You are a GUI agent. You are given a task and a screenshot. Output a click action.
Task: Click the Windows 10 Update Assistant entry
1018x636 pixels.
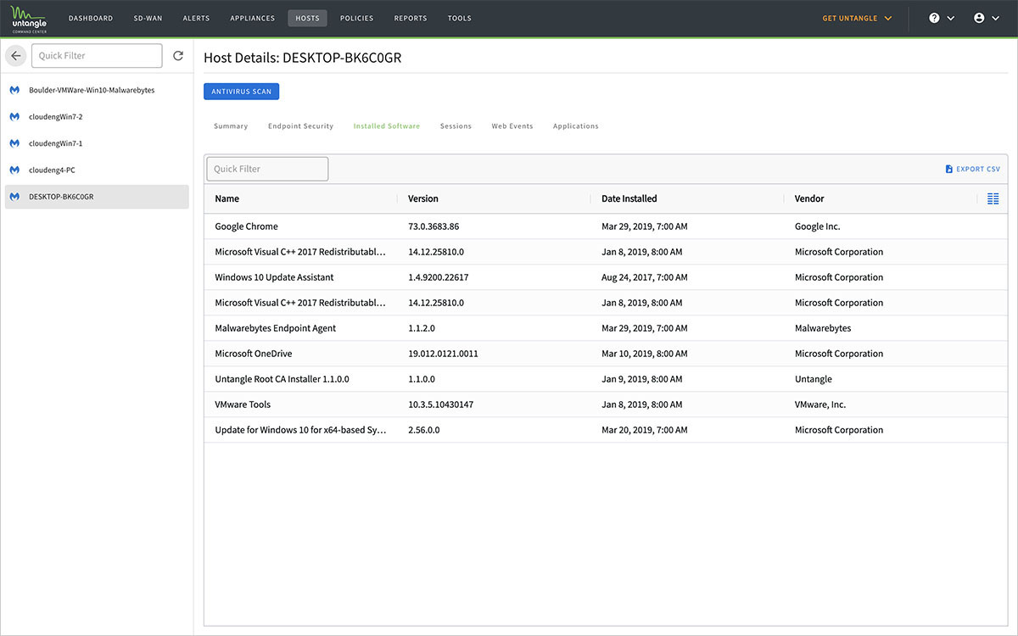tap(274, 277)
